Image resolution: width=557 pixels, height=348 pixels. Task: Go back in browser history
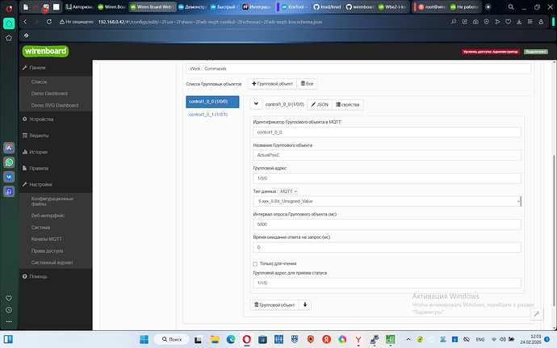[x=25, y=22]
